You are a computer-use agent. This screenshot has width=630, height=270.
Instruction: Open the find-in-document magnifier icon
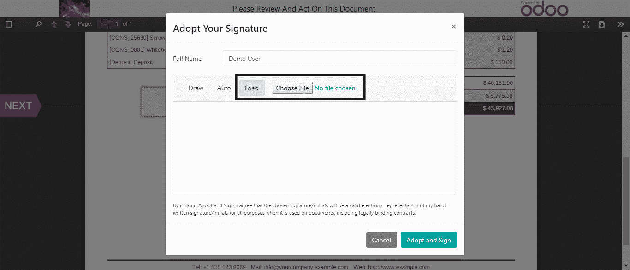pos(39,24)
